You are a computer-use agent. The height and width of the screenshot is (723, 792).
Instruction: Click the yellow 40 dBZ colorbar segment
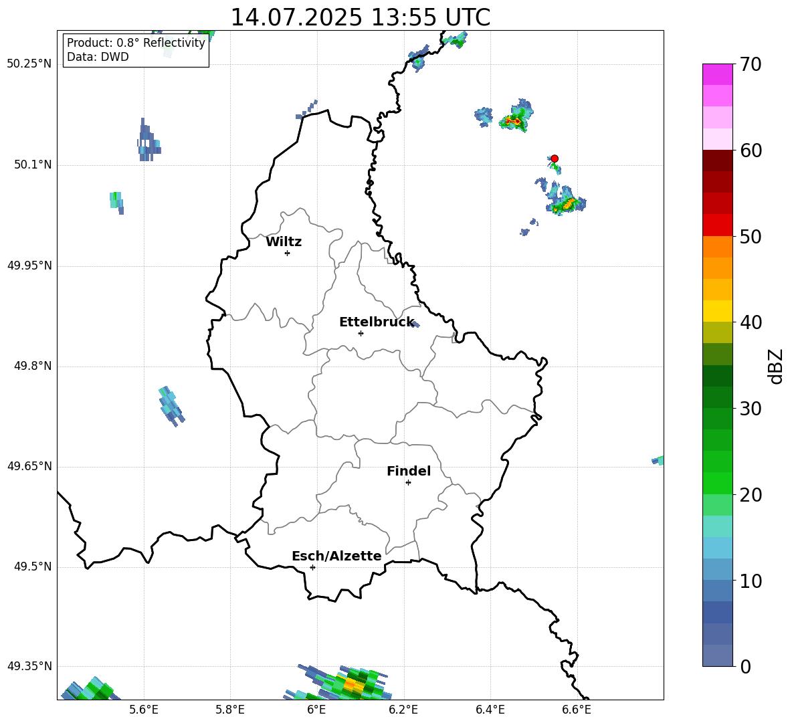(x=717, y=311)
